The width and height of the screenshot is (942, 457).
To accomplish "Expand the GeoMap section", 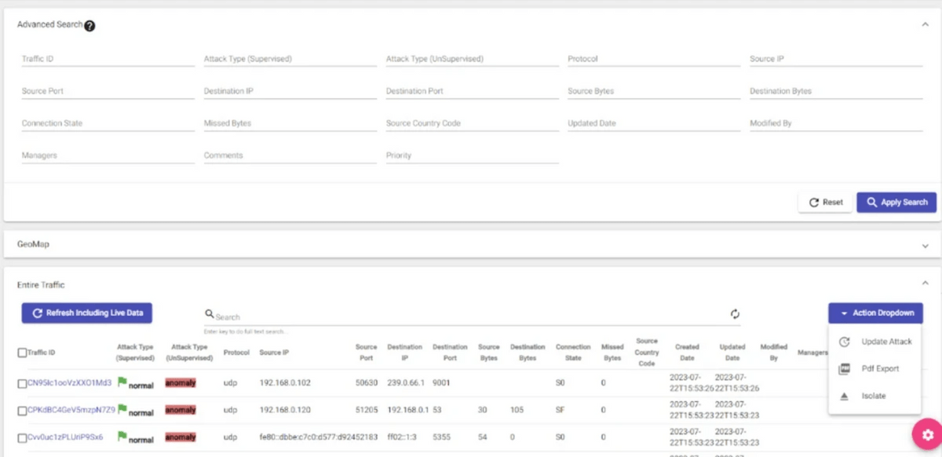I will pos(925,245).
